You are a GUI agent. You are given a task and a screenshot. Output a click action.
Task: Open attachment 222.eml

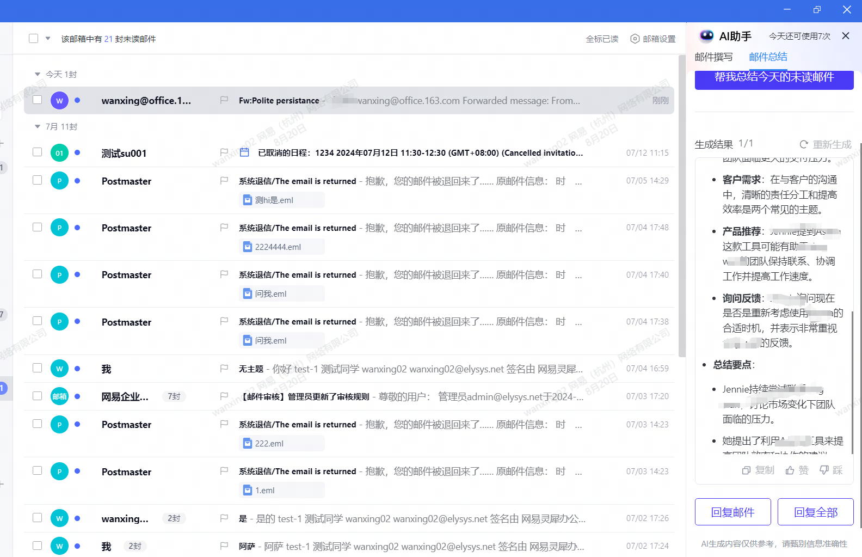click(281, 443)
